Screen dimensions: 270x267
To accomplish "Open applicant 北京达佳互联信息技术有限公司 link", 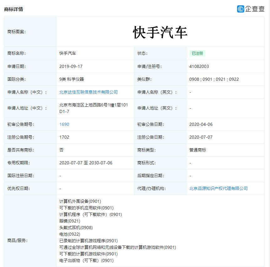I will [88, 92].
